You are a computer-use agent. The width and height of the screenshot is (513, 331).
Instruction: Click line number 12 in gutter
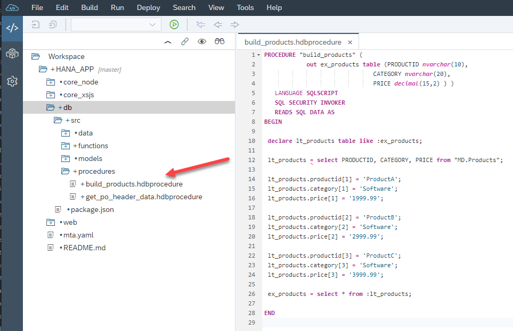point(251,160)
